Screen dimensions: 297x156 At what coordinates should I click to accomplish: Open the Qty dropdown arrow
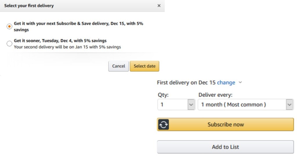point(191,105)
